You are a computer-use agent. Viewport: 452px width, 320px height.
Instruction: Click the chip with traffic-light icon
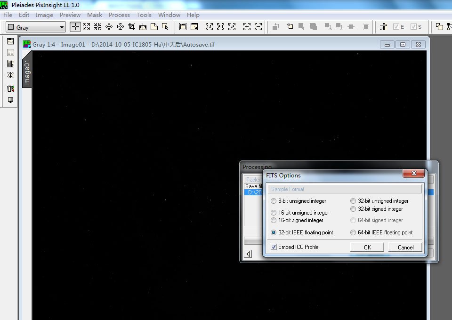coord(10,88)
